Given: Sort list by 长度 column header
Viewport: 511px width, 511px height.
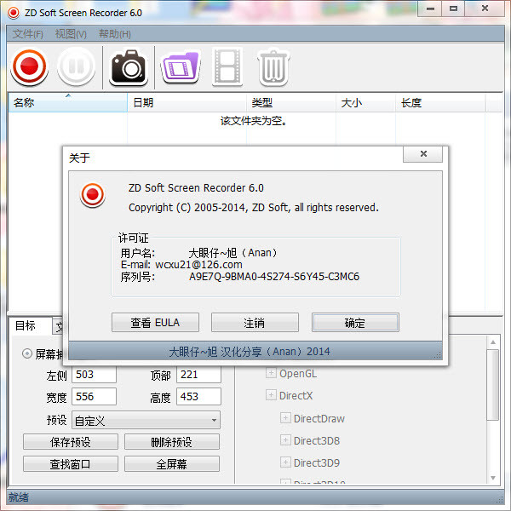Looking at the screenshot, I should [x=440, y=103].
